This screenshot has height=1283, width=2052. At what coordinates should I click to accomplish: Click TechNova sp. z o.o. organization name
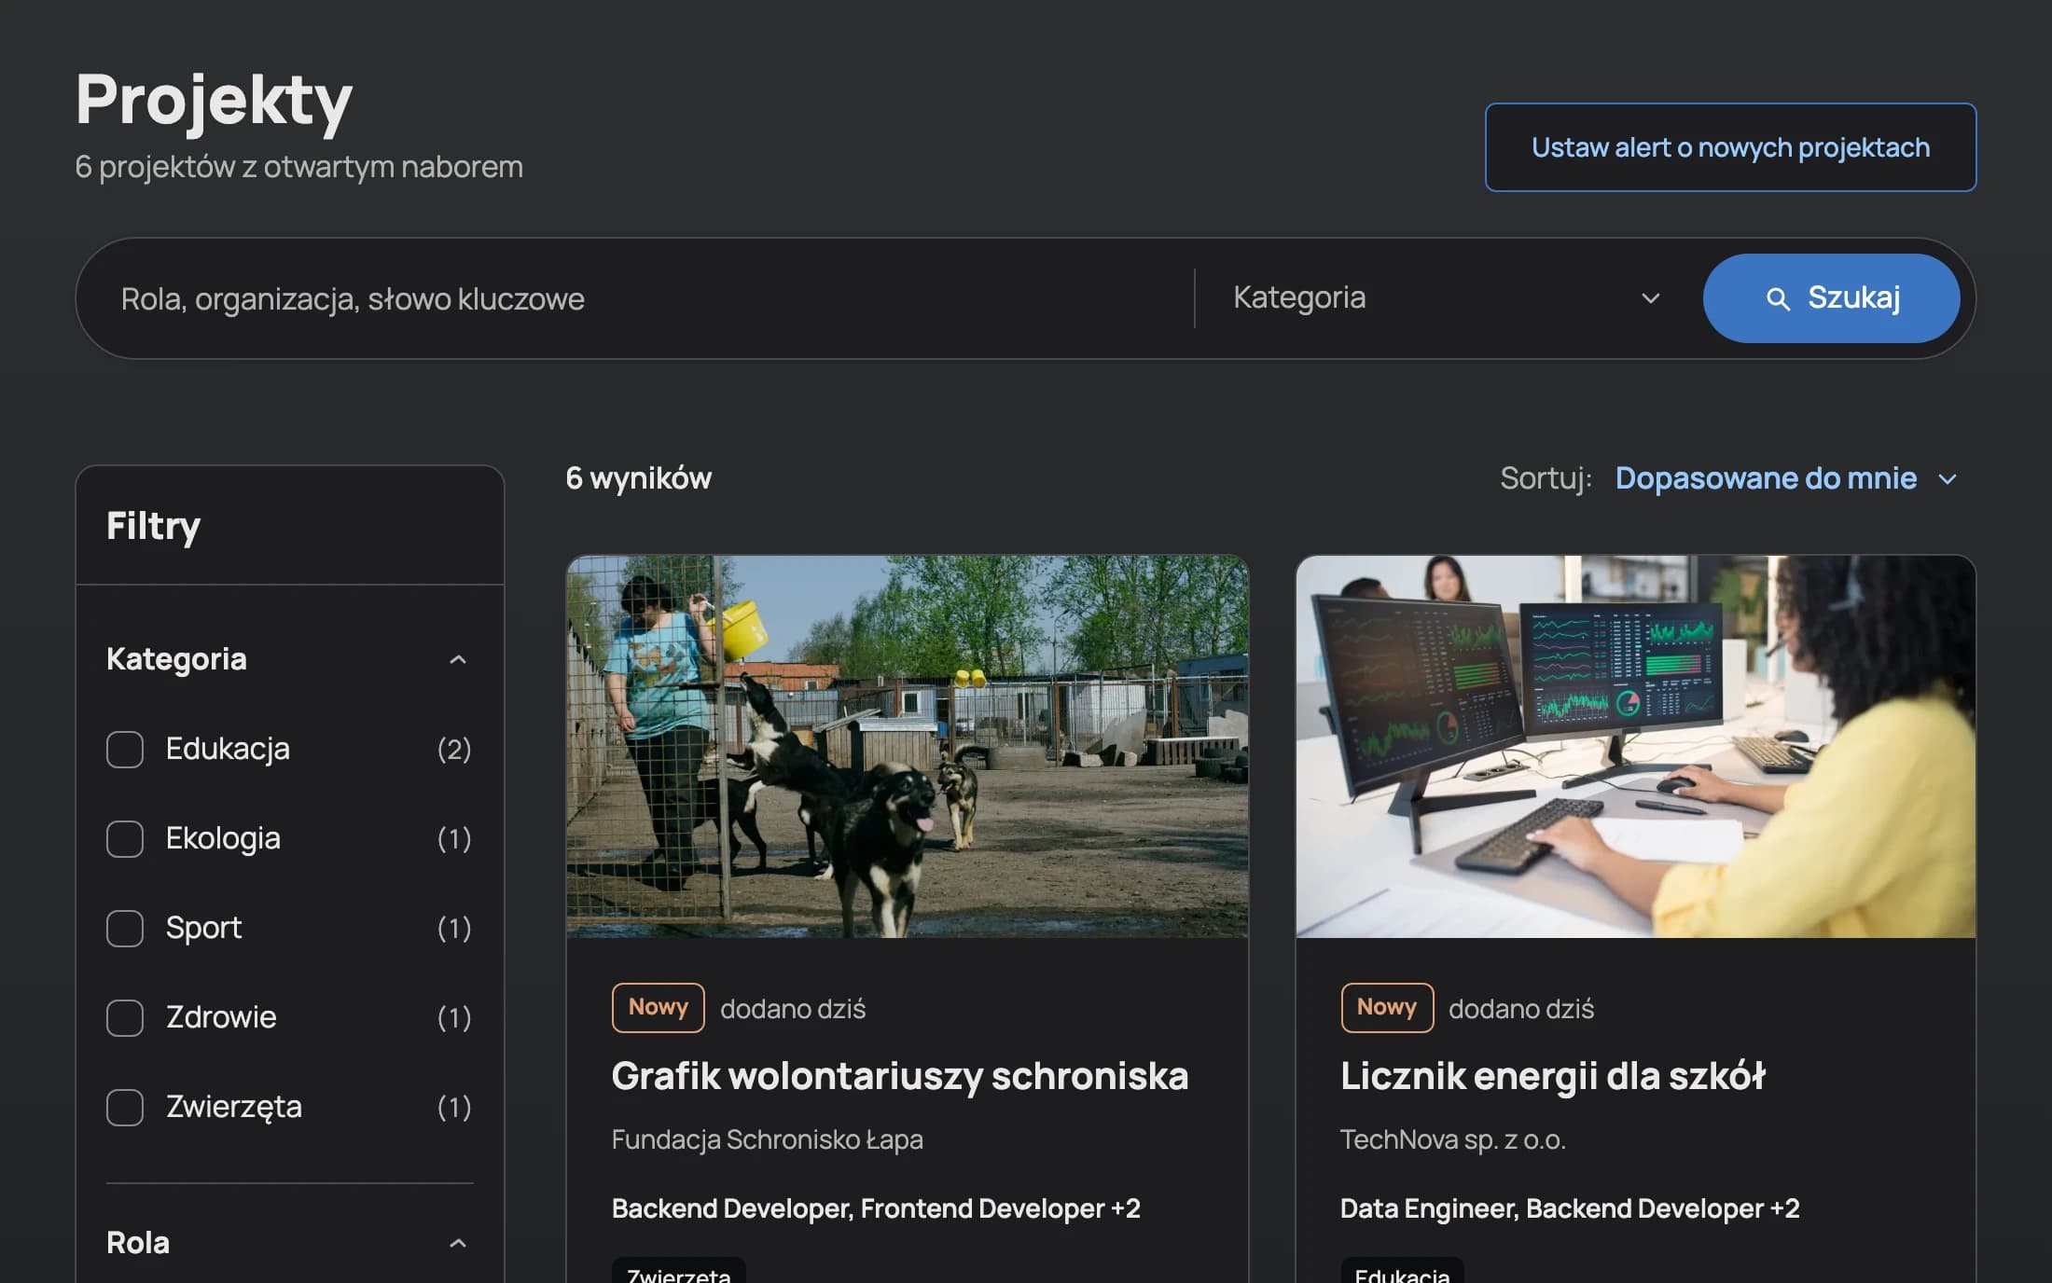[1453, 1139]
